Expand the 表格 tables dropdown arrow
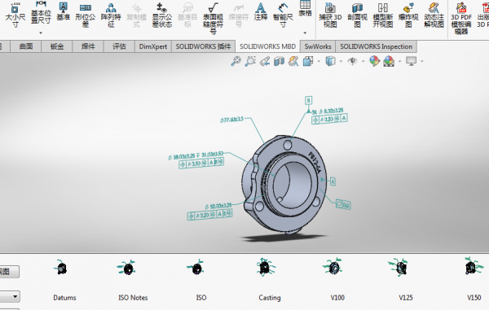Viewport: 489px width, 310px height. (x=305, y=33)
